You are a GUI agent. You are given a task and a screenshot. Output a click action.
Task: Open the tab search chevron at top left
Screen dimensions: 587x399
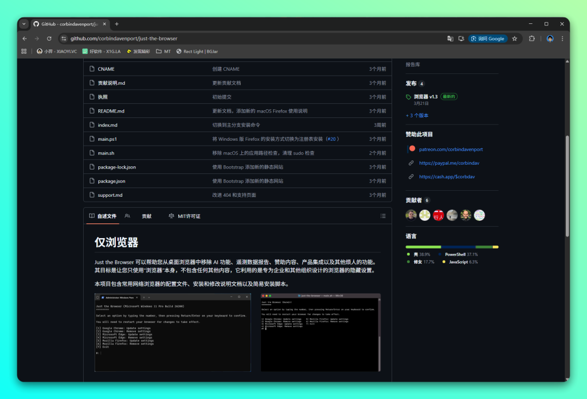pos(23,23)
